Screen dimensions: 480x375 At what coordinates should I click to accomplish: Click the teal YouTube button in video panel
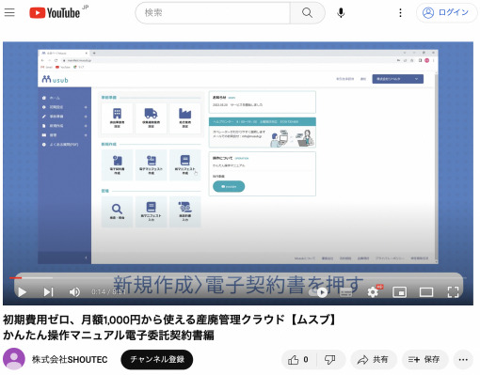pyautogui.click(x=229, y=186)
